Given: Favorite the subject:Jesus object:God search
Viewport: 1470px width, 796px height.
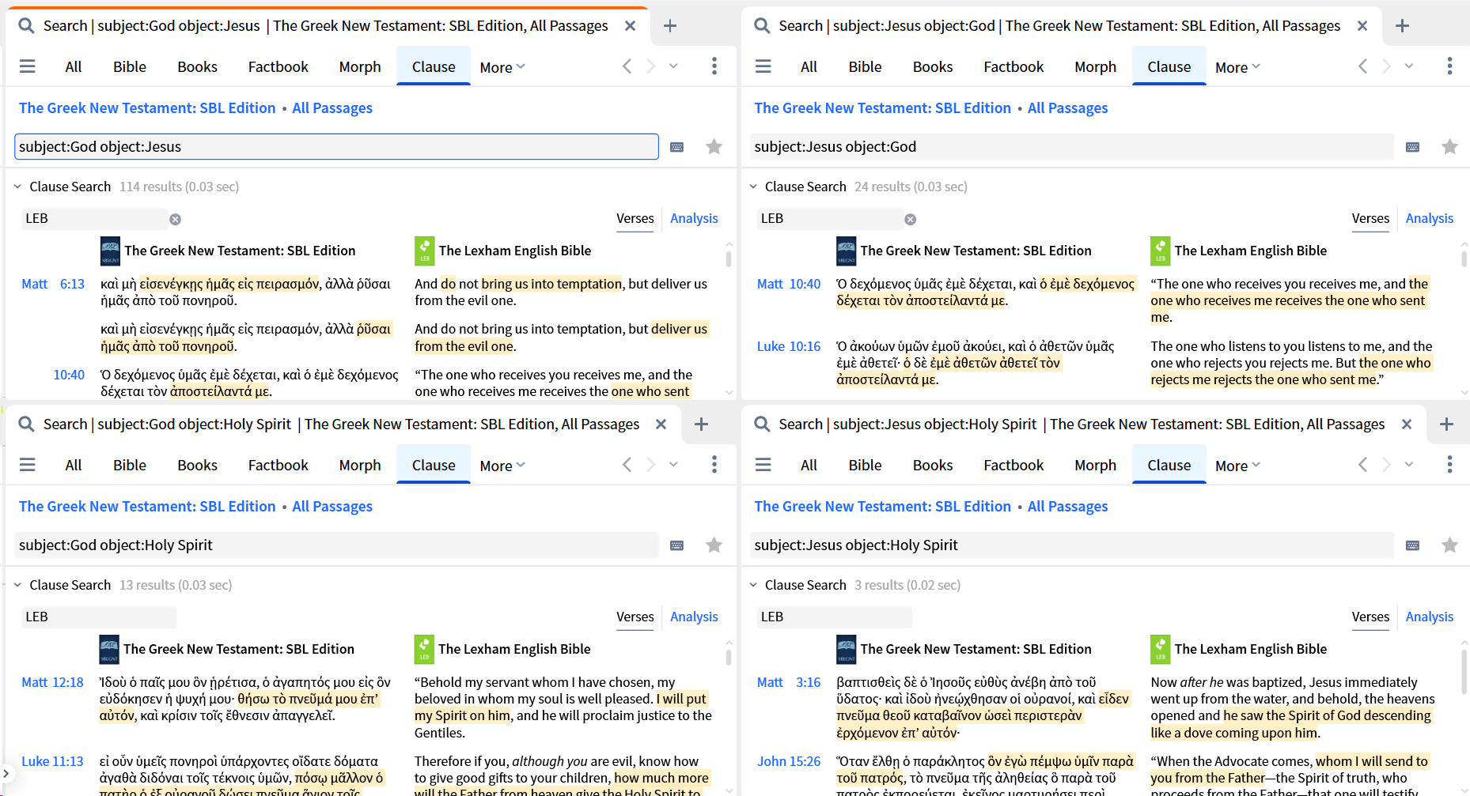Looking at the screenshot, I should (1450, 147).
